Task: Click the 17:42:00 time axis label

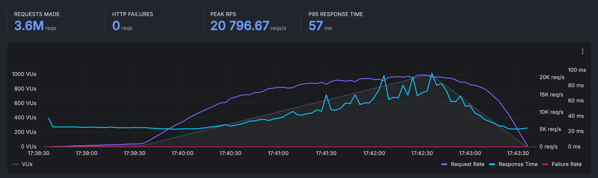Action: coord(374,153)
